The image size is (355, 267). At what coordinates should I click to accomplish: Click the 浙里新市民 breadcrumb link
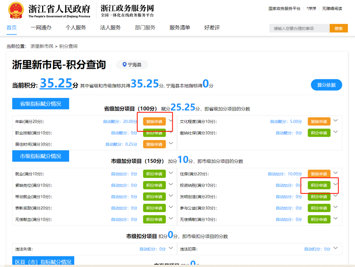pyautogui.click(x=42, y=46)
